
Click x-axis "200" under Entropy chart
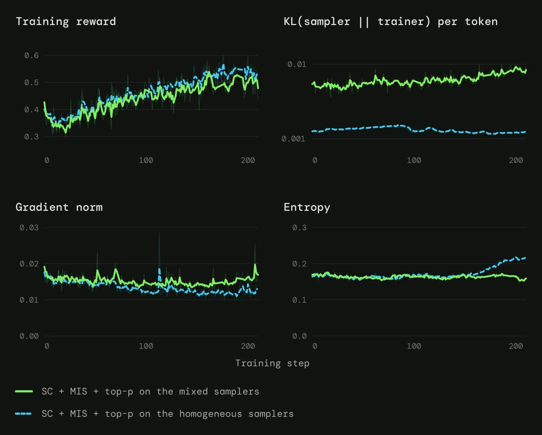[x=516, y=346]
